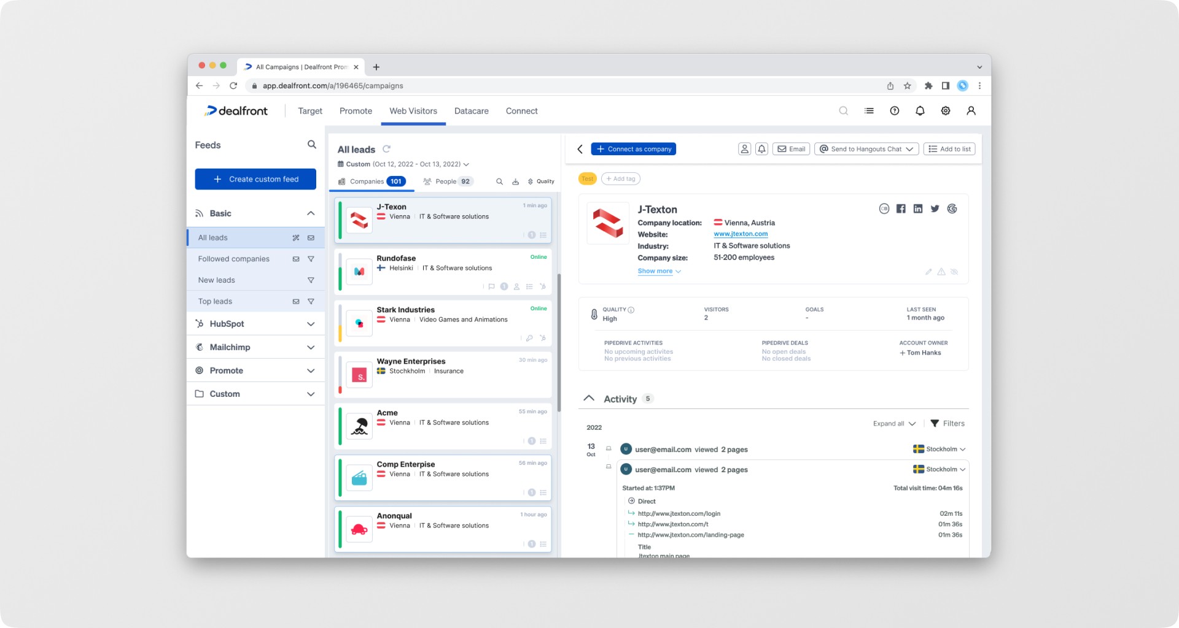Open the lists icon in the top navigation
The image size is (1179, 628).
869,111
